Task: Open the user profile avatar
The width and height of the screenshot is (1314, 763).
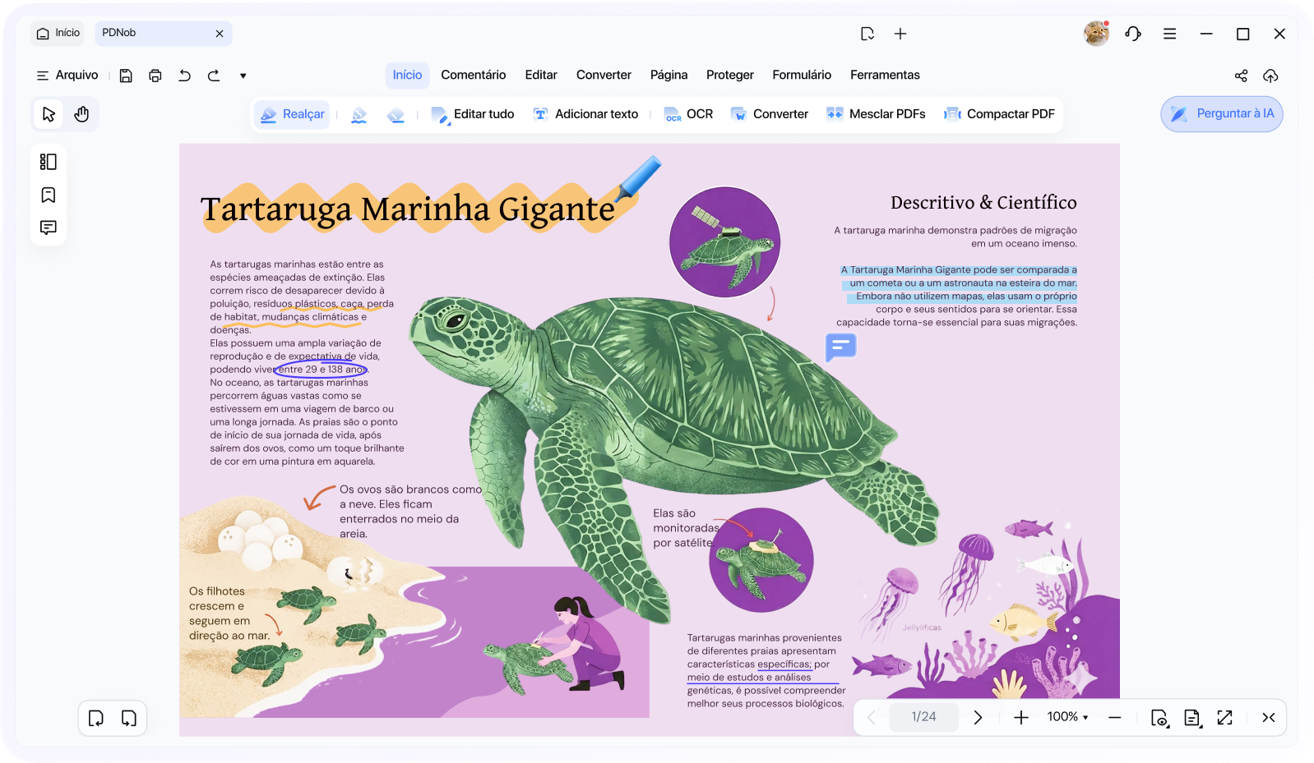Action: pos(1096,34)
